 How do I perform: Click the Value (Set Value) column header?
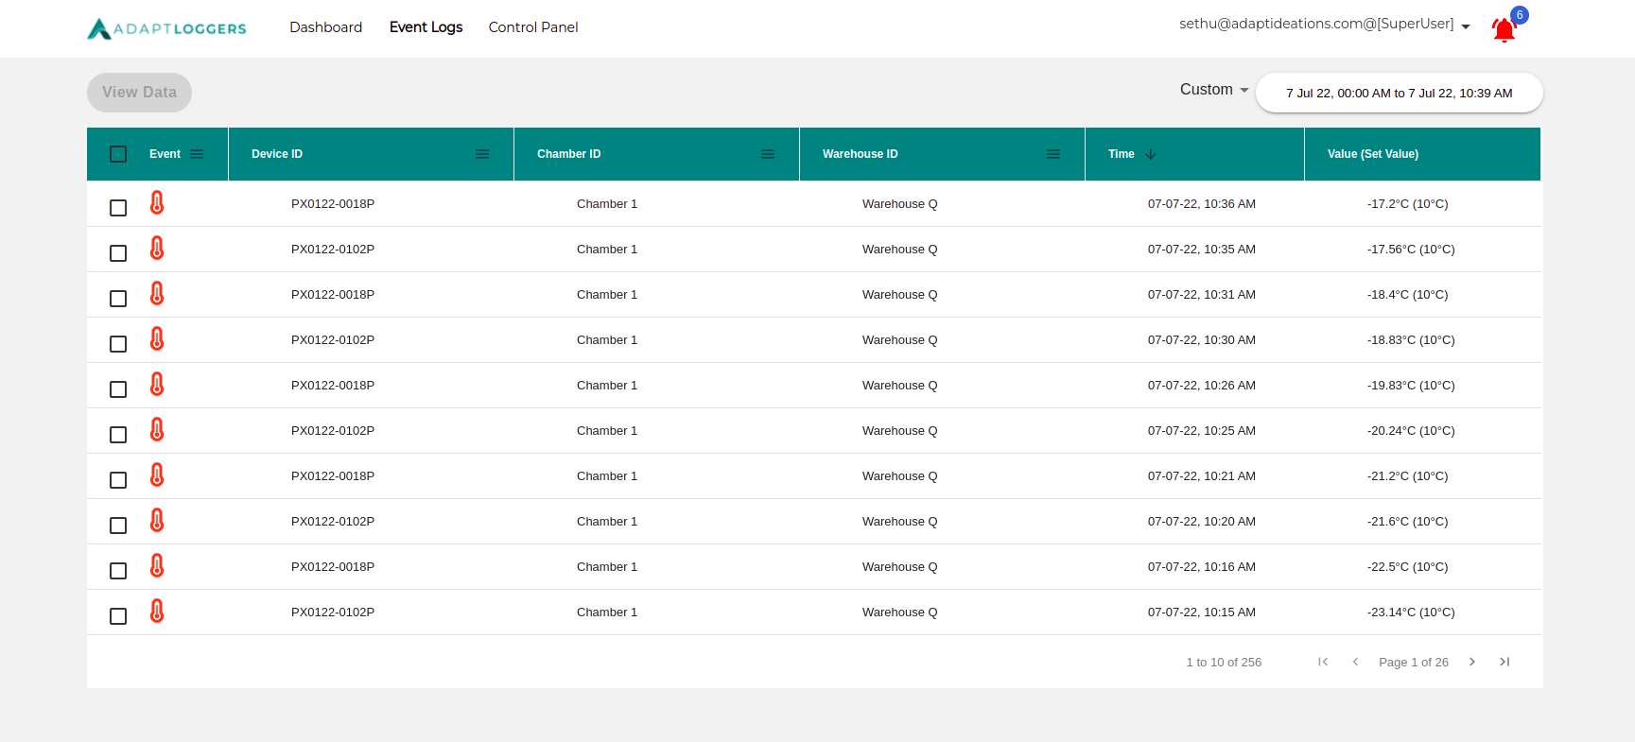coord(1373,154)
